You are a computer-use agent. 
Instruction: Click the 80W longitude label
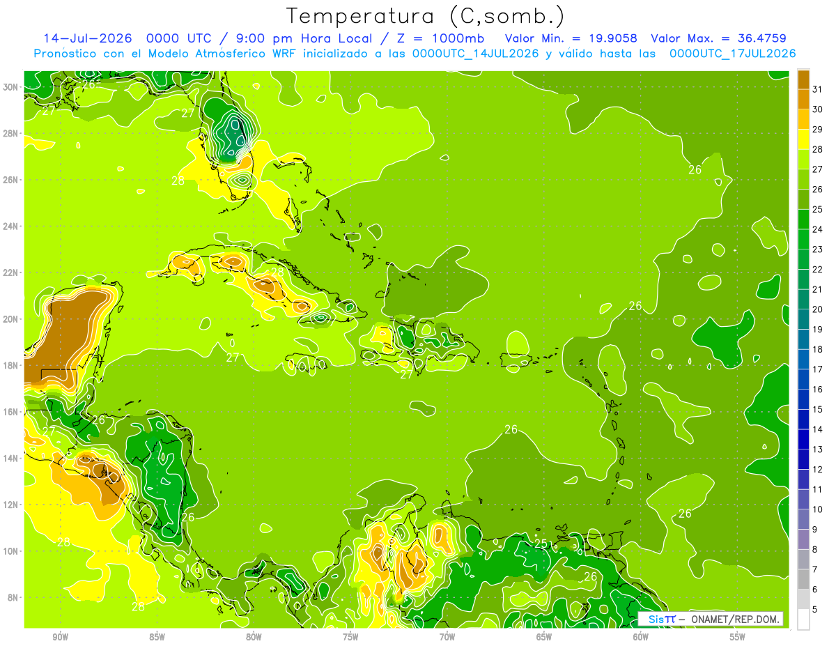click(x=254, y=637)
